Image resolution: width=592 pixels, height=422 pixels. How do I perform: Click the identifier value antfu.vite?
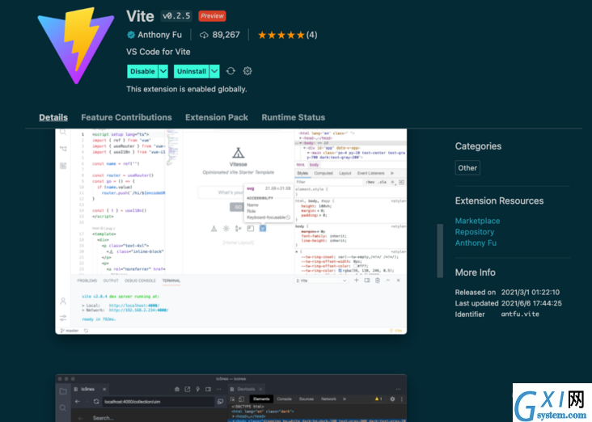point(520,314)
